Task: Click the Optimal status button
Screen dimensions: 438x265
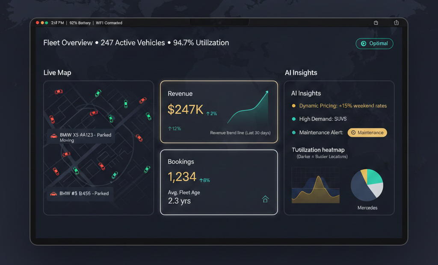Action: (374, 44)
